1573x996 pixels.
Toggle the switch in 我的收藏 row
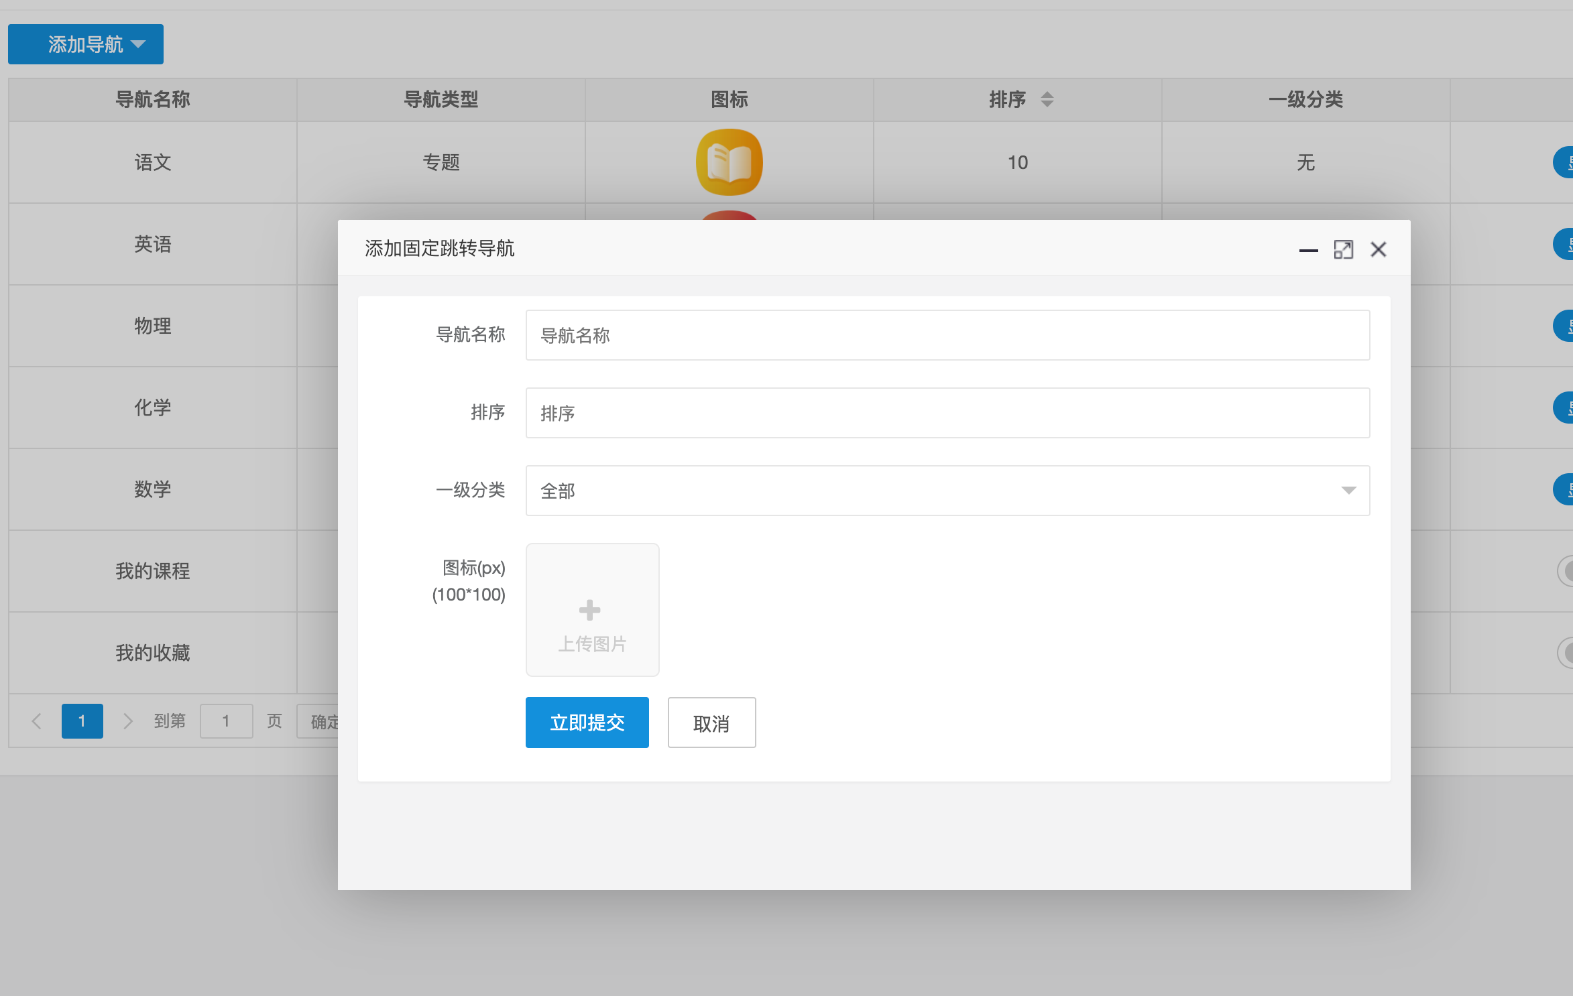(1565, 653)
